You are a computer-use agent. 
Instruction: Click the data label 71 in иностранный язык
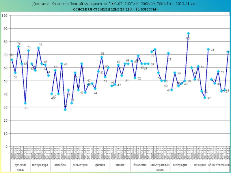tap(169, 59)
